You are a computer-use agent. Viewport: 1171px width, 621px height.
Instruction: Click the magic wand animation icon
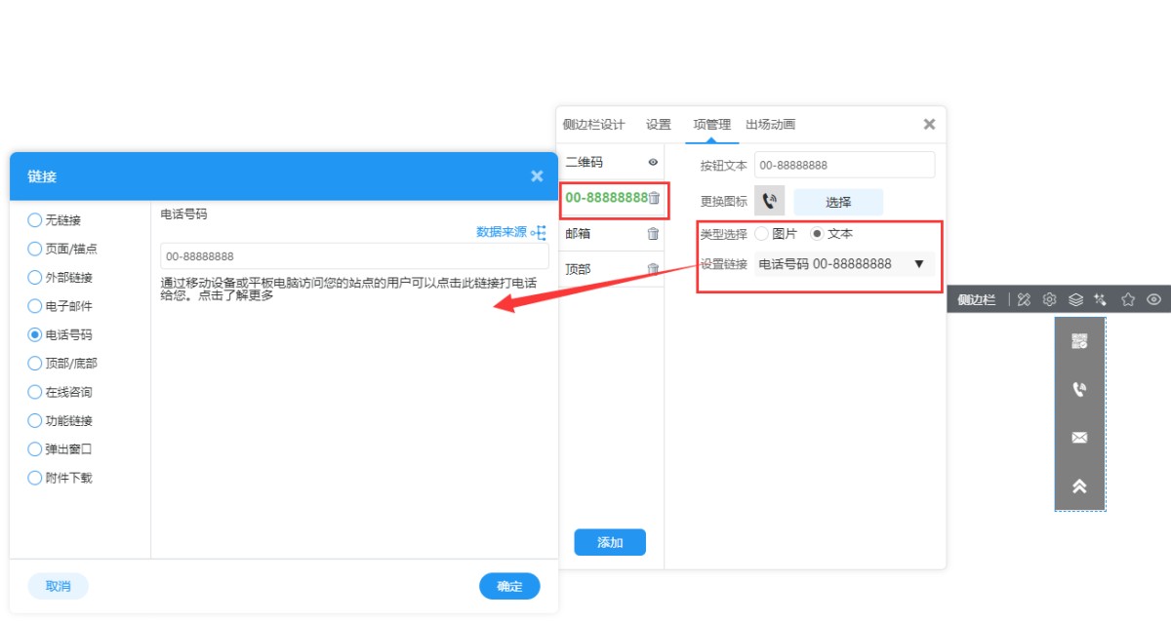pyautogui.click(x=1101, y=300)
